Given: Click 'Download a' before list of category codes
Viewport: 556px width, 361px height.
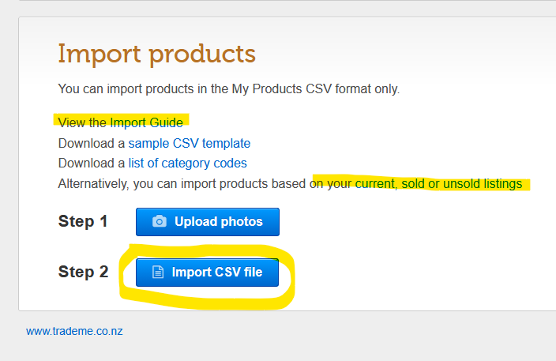Looking at the screenshot, I should [x=92, y=164].
